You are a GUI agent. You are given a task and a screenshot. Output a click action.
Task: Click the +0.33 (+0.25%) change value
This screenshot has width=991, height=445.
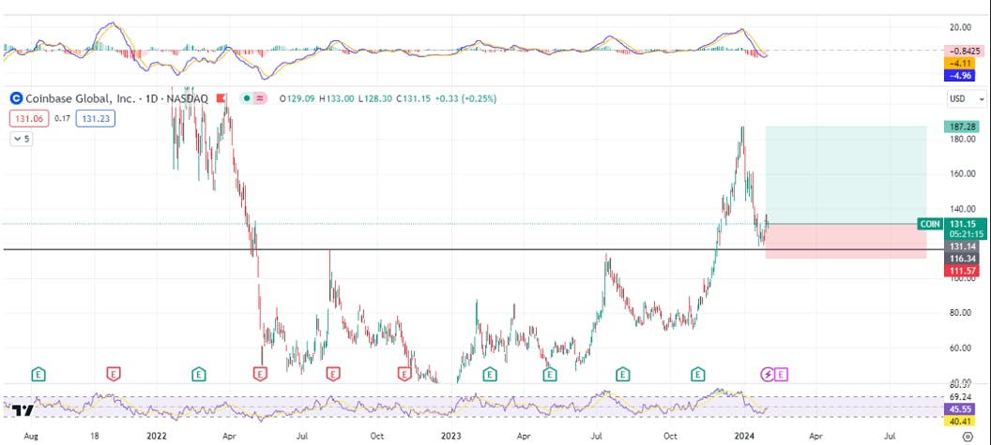point(465,98)
